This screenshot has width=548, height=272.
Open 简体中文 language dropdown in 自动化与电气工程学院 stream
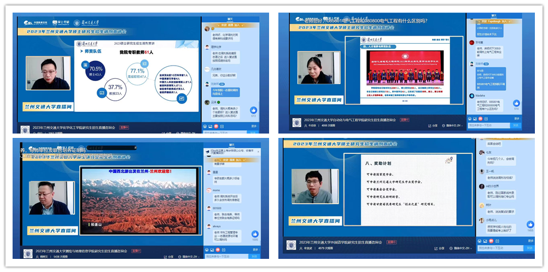point(453,126)
